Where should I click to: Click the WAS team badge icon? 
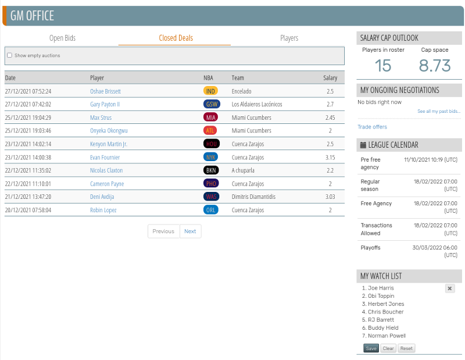click(211, 197)
